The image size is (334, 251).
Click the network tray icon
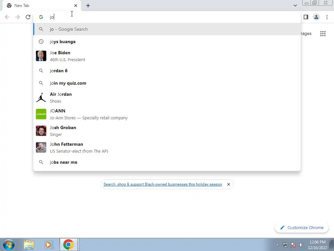click(x=285, y=245)
